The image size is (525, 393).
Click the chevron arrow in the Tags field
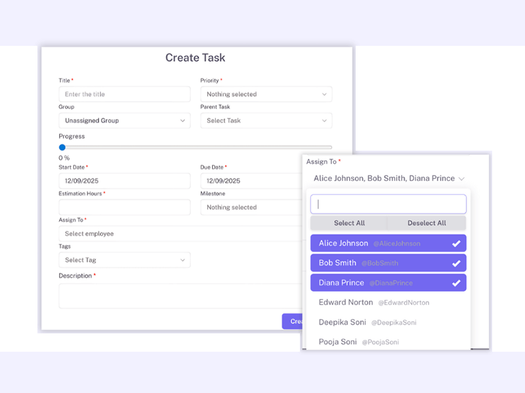pyautogui.click(x=182, y=260)
